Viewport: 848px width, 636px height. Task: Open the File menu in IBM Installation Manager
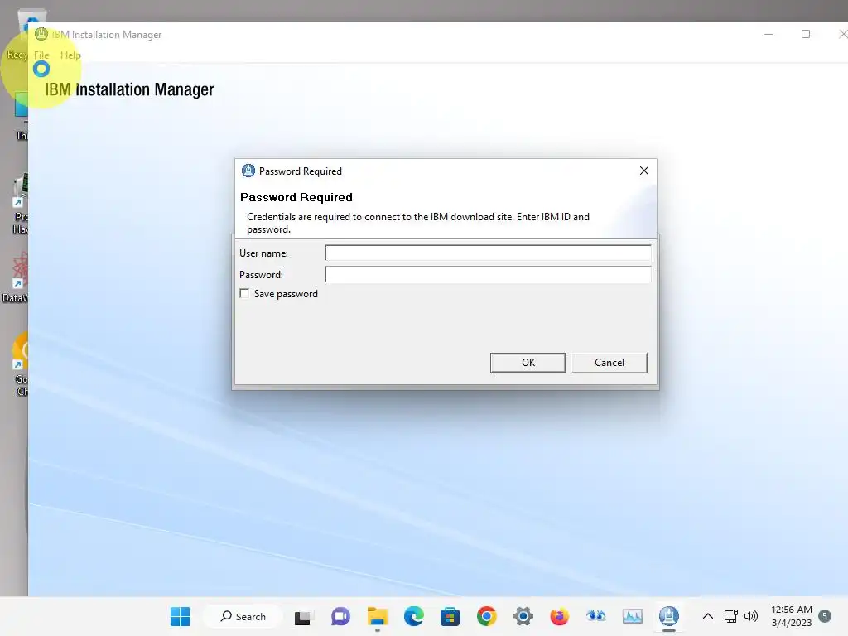pos(41,55)
